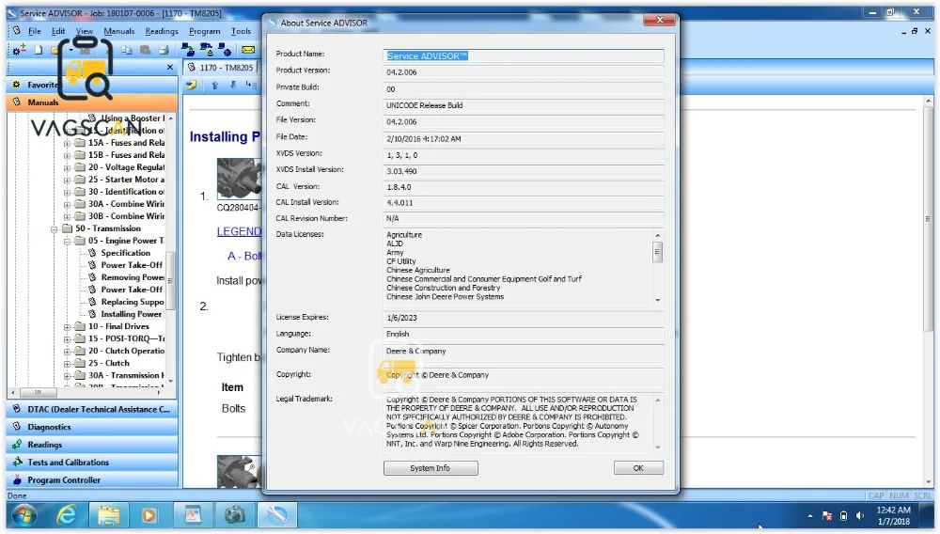Click the gear add/remove icon in main toolbar

[x=19, y=50]
